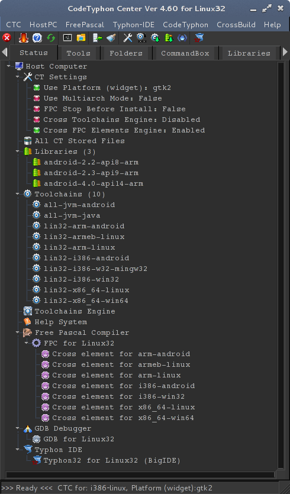Collapse the FPC for Linux32 node
290x494 pixels.
[x=27, y=343]
